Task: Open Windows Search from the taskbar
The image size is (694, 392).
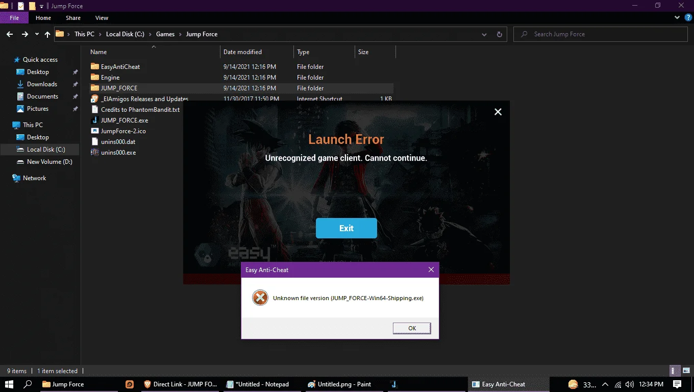Action: 28,384
